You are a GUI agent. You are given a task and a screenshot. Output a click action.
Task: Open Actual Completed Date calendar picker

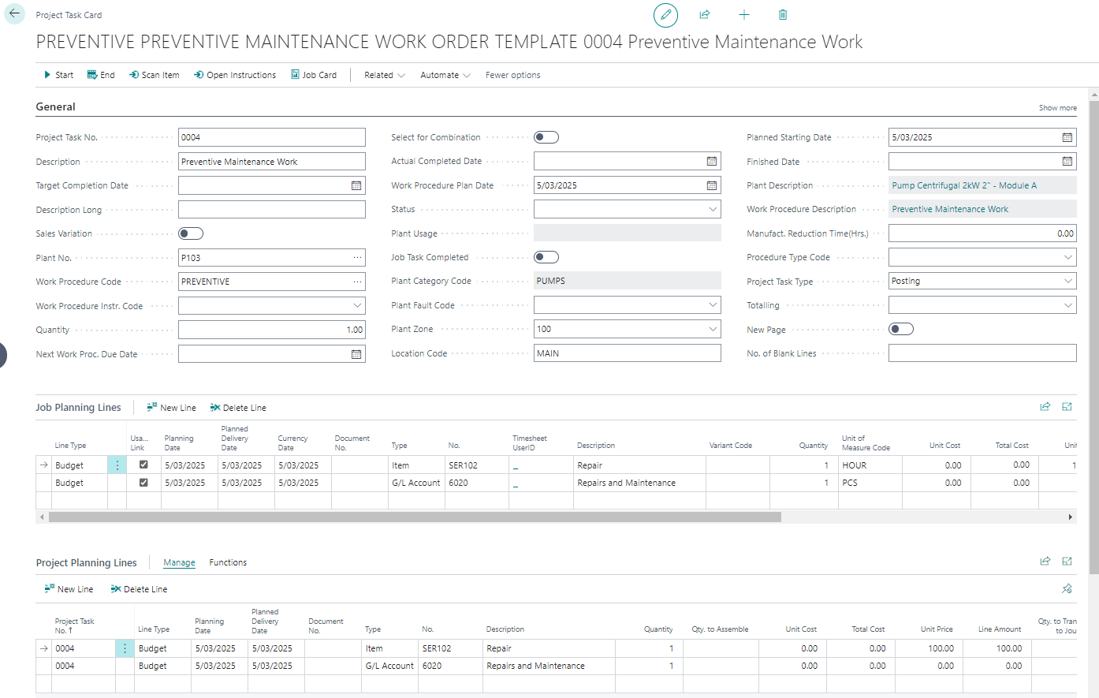click(712, 161)
